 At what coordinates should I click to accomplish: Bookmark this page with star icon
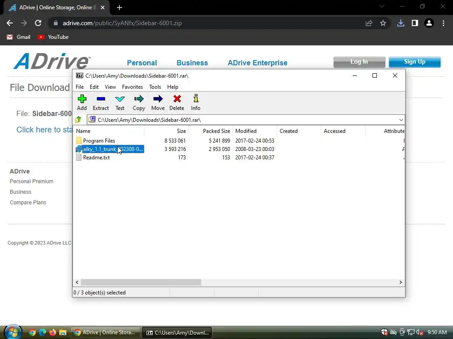click(383, 23)
